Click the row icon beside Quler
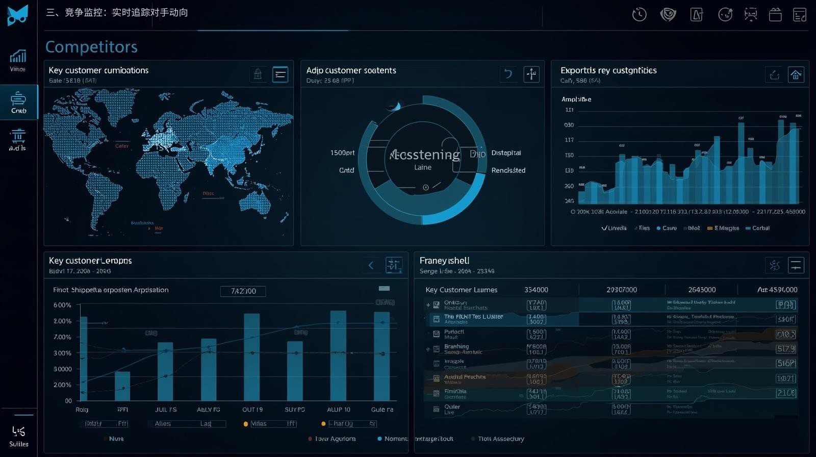 436,409
